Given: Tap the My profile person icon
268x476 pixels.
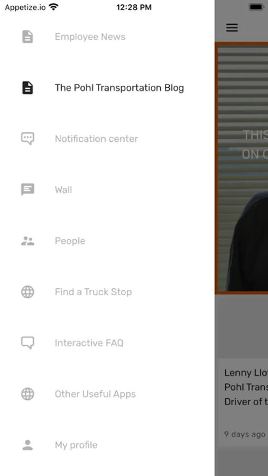Looking at the screenshot, I should point(27,445).
